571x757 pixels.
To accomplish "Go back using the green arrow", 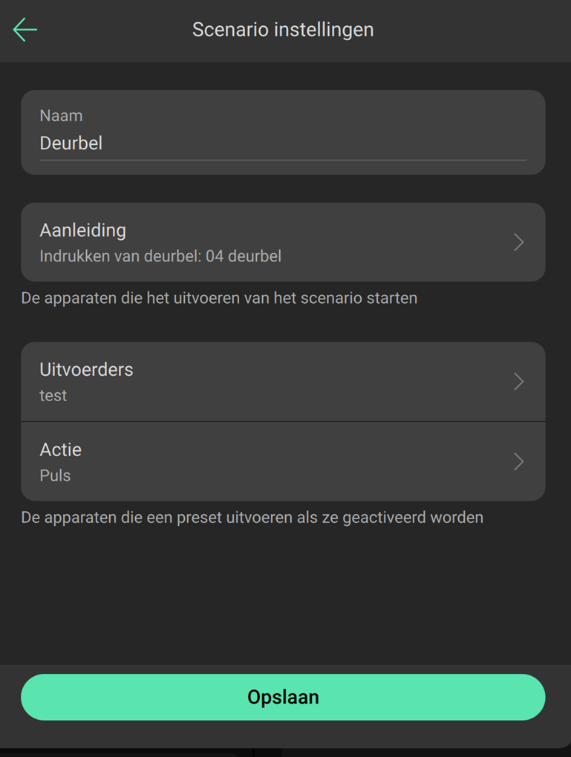I will pyautogui.click(x=25, y=30).
